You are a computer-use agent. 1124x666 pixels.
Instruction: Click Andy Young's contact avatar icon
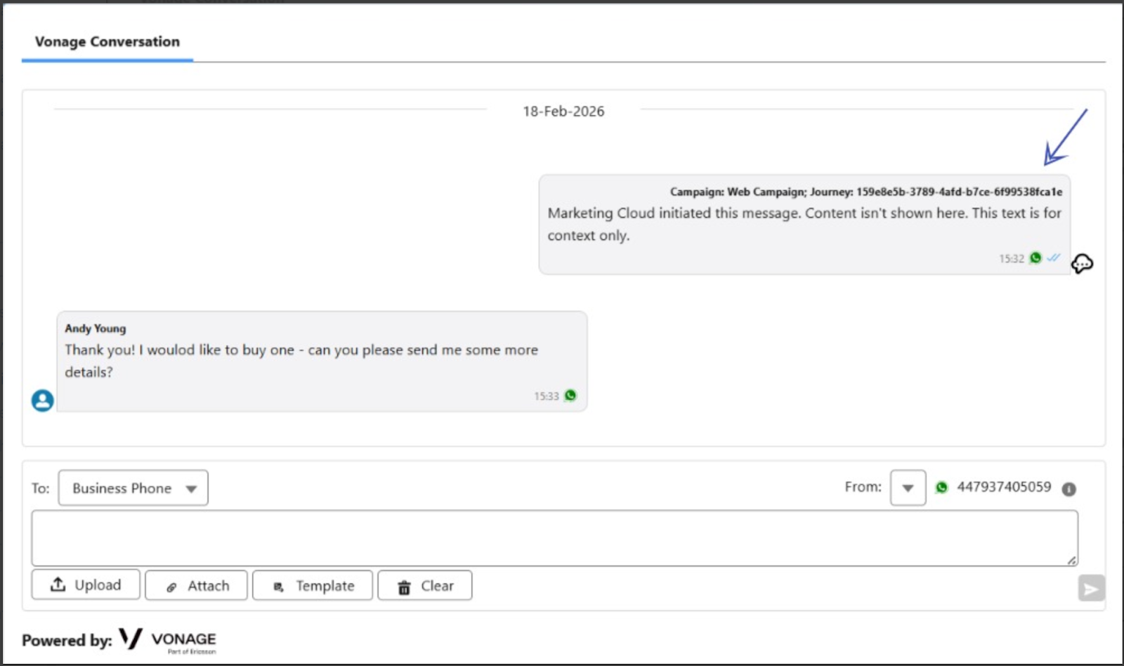tap(42, 401)
